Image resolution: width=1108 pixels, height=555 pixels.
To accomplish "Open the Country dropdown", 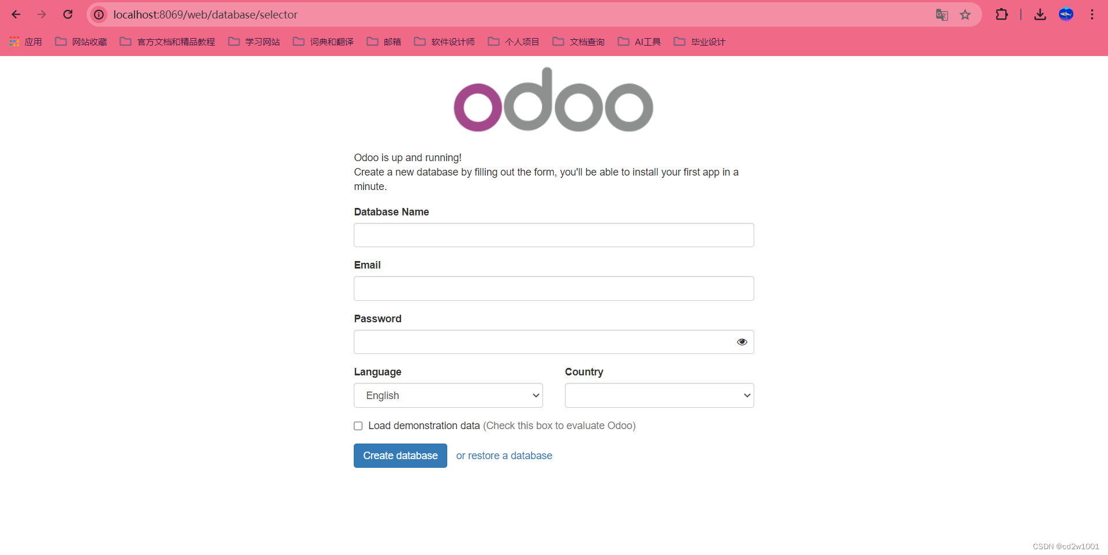I will tap(660, 396).
